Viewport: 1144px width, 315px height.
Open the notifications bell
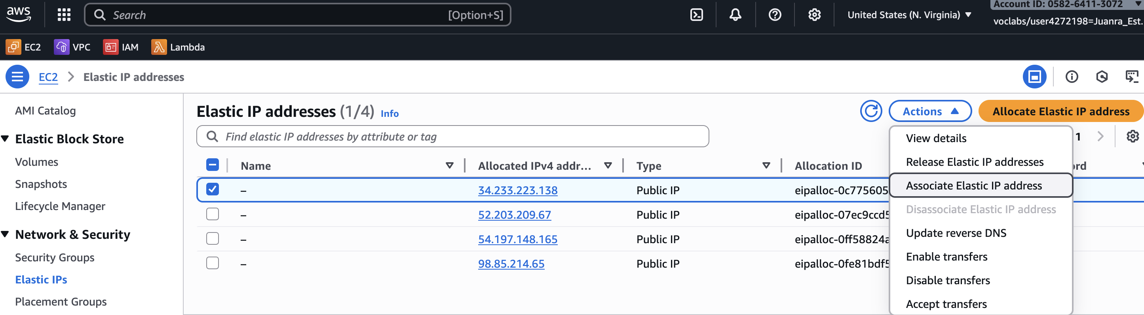(x=735, y=15)
